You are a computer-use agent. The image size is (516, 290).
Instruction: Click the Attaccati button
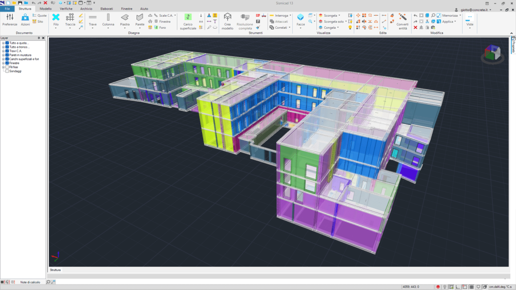coord(279,21)
